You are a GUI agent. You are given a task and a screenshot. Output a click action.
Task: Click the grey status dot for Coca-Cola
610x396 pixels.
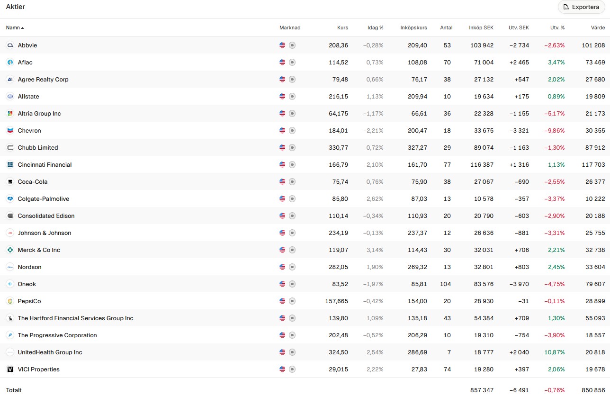pos(292,181)
